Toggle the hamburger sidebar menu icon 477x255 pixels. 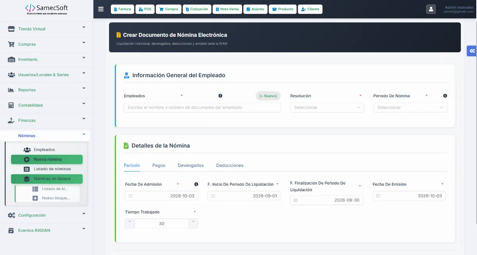101,9
